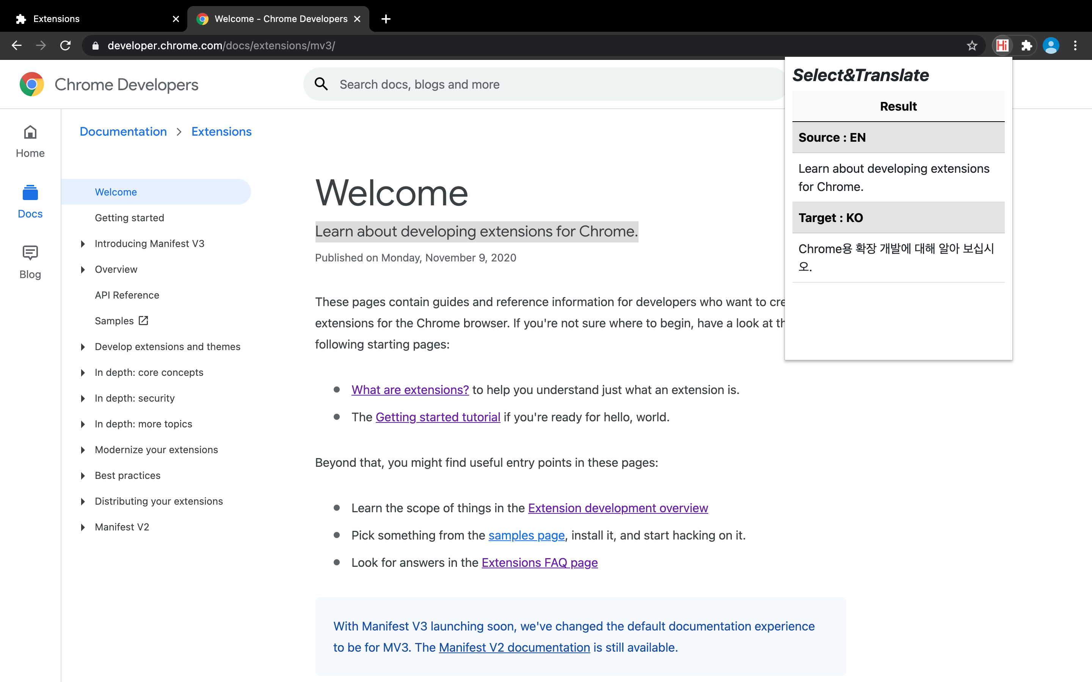Open the Home section in side rail
Screen dimensions: 1092x682
pos(30,142)
